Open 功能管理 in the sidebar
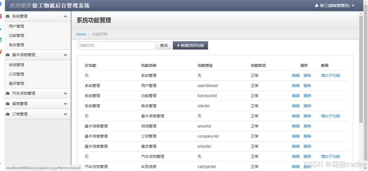The width and height of the screenshot is (368, 171). 16,36
